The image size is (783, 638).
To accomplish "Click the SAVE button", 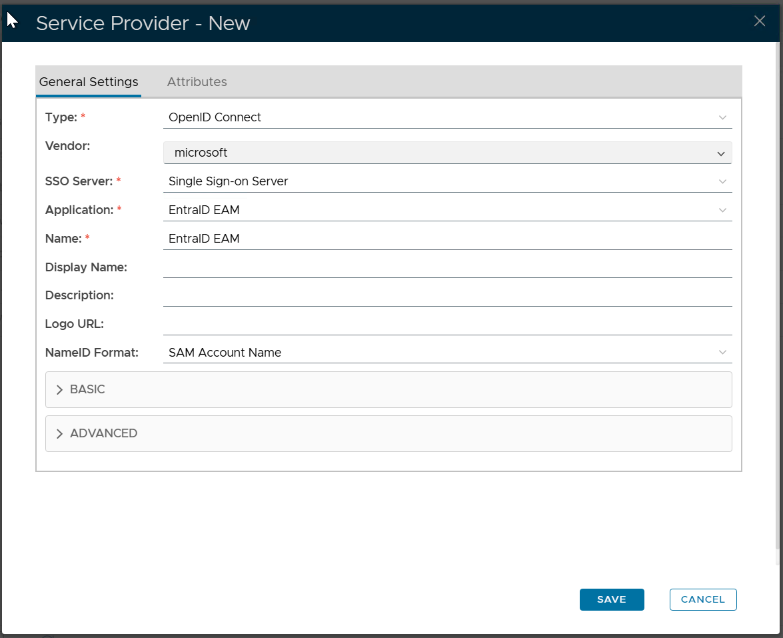I will 611,599.
